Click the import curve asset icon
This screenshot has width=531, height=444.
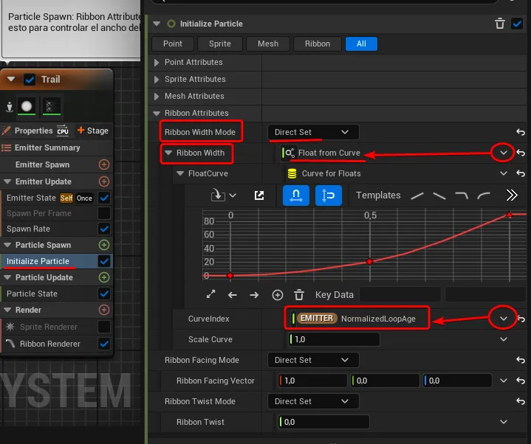coord(218,195)
